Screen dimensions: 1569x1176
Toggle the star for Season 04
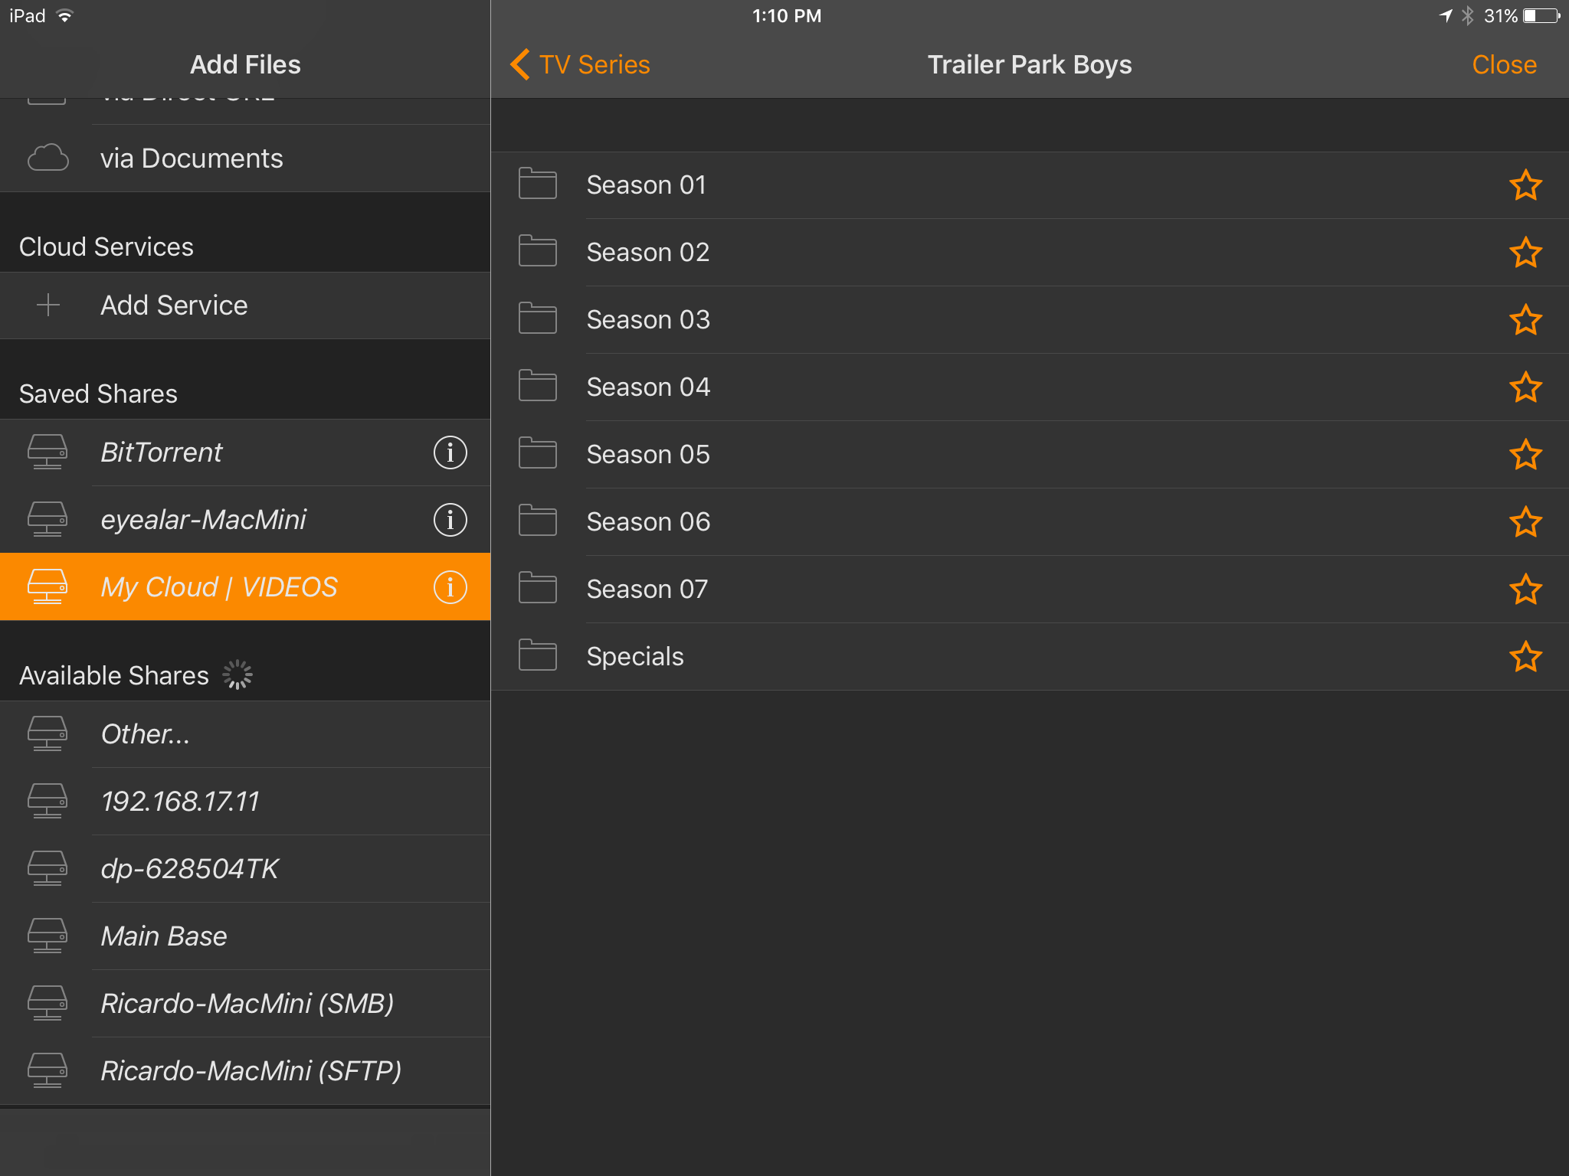click(1525, 387)
